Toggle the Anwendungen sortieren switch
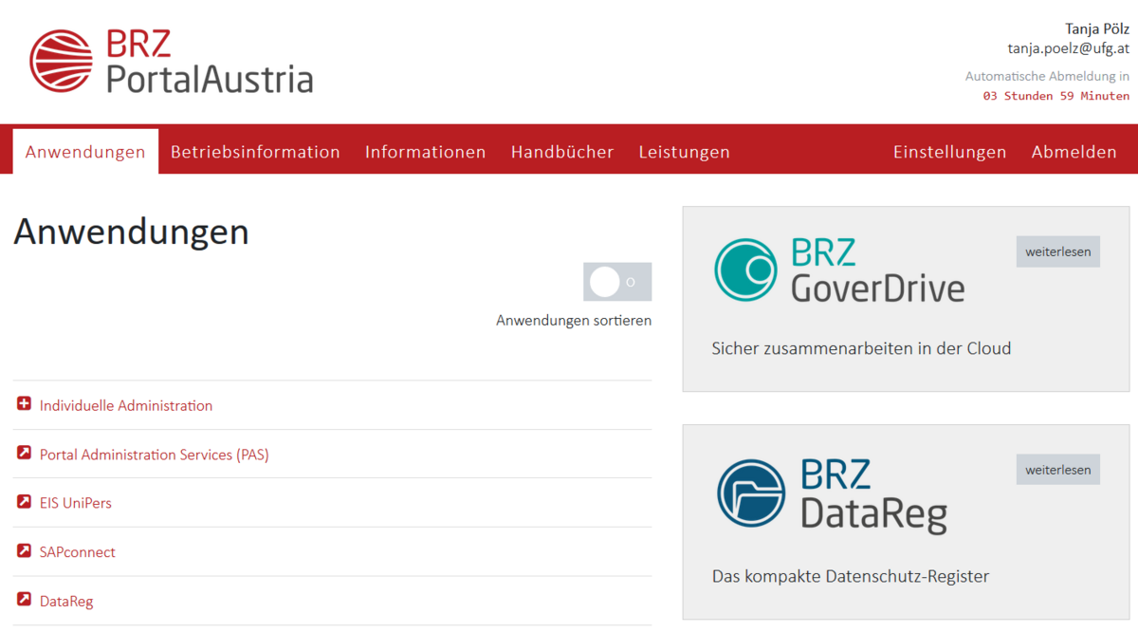The height and width of the screenshot is (632, 1138). point(617,282)
